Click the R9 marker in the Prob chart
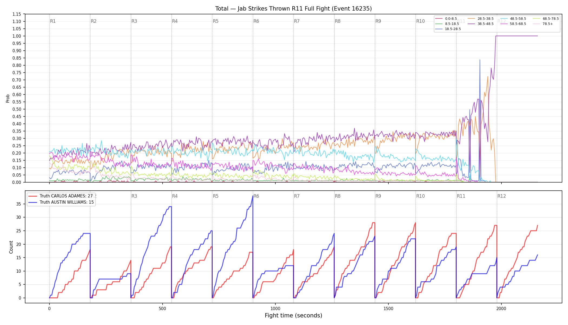 tap(378, 21)
